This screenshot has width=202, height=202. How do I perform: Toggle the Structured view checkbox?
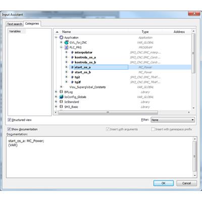pyautogui.click(x=10, y=120)
